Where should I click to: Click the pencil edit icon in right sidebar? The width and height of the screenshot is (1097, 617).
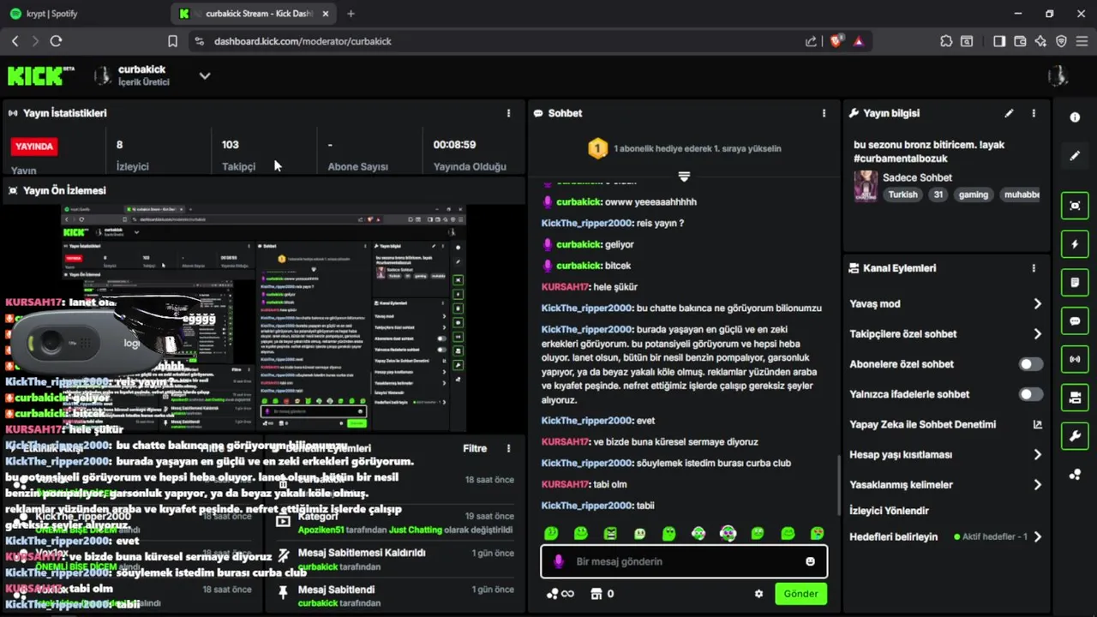tap(1075, 156)
